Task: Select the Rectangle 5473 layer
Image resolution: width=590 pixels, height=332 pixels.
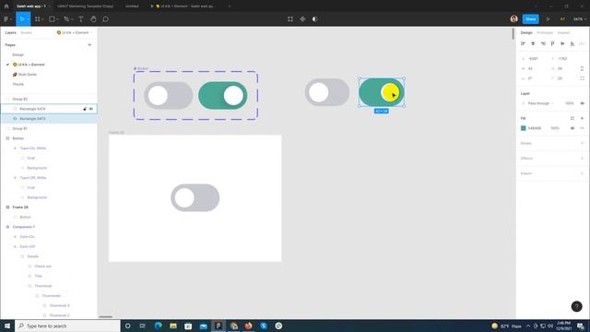Action: pyautogui.click(x=49, y=119)
